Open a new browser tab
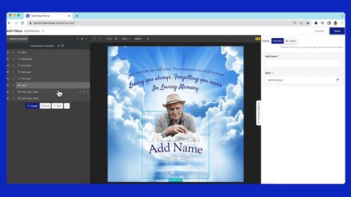 point(77,16)
